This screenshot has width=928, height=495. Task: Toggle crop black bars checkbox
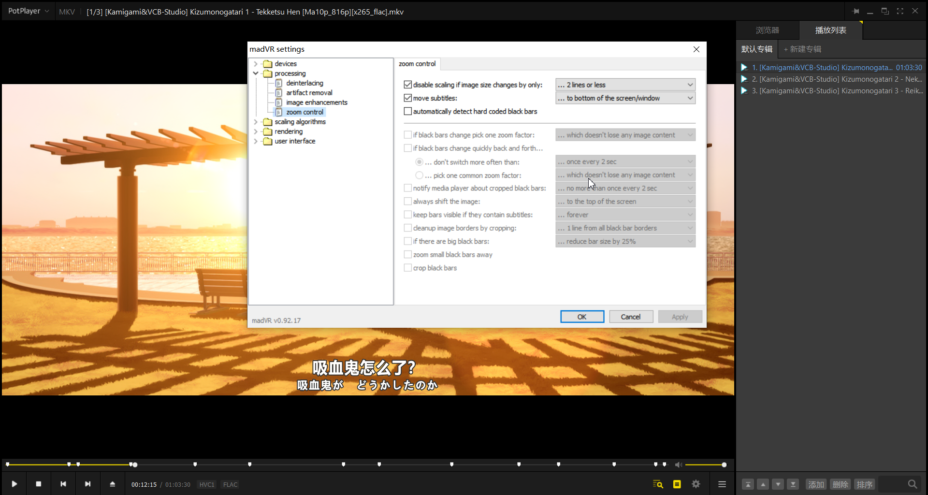408,268
